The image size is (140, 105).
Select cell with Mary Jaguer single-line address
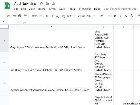coord(51,41)
